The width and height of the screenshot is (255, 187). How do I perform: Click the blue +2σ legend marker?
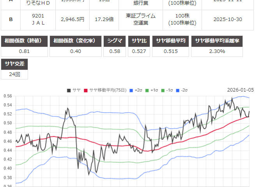tap(131, 90)
